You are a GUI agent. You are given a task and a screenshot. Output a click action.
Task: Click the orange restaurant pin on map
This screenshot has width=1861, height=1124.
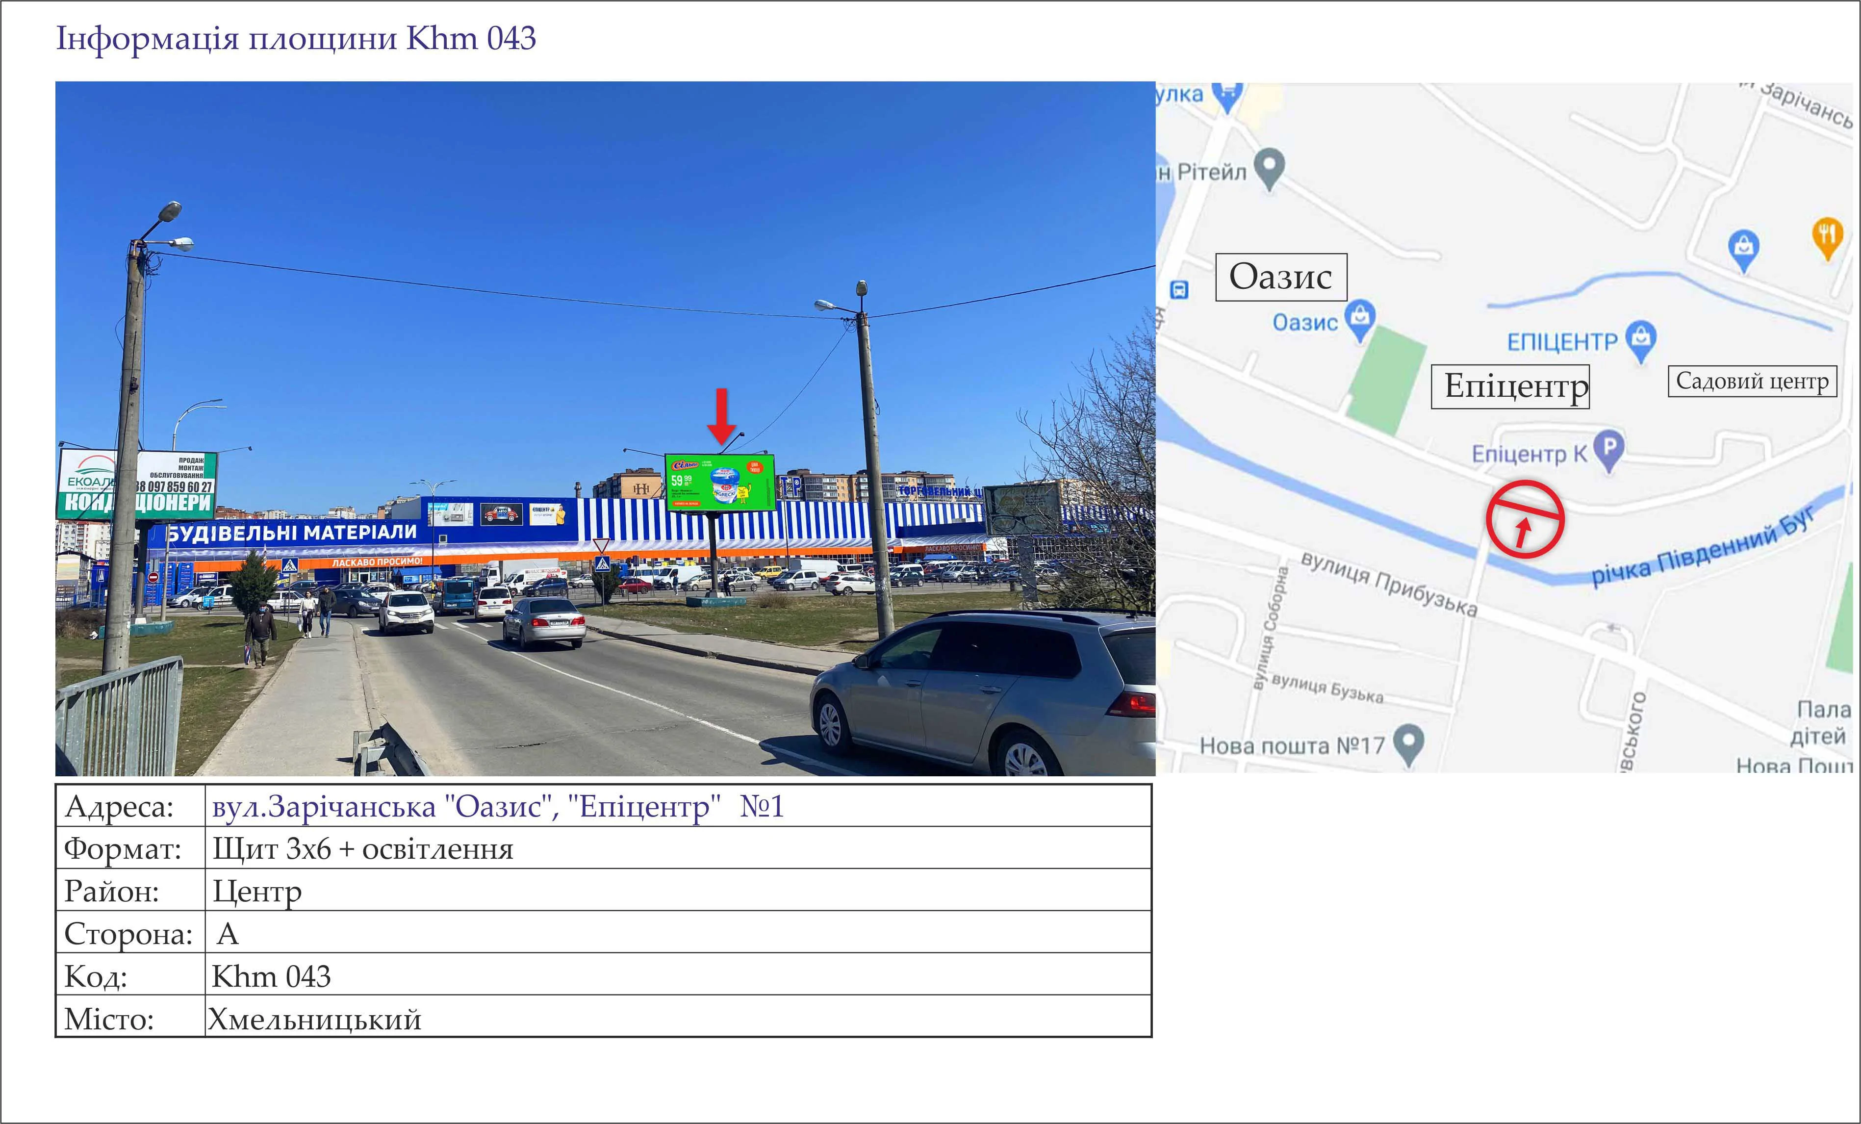coord(1827,237)
